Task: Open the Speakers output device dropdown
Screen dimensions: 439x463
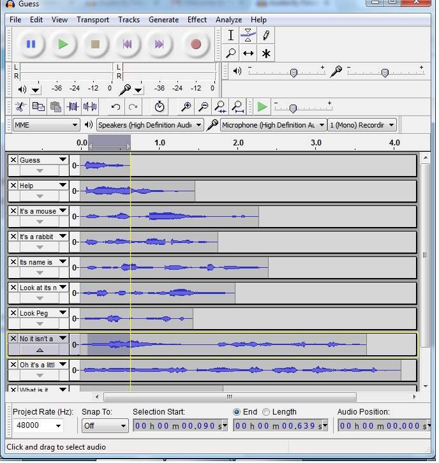Action: click(x=150, y=125)
